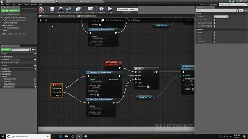The width and height of the screenshot is (248, 139).
Task: Click the Exit pin on the Gate node
Action: 157,72
